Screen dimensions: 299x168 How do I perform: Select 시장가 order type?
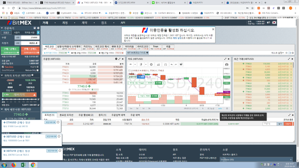click(x=17, y=32)
